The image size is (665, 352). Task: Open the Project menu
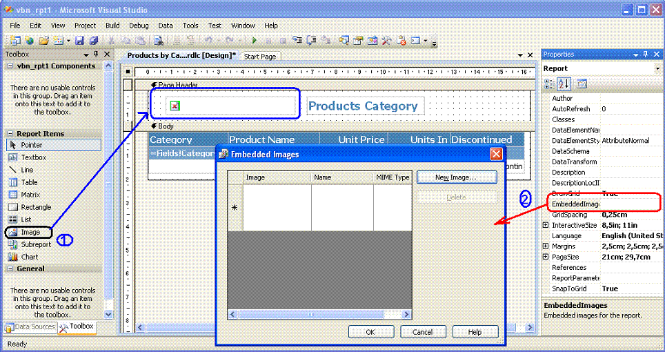coord(86,26)
